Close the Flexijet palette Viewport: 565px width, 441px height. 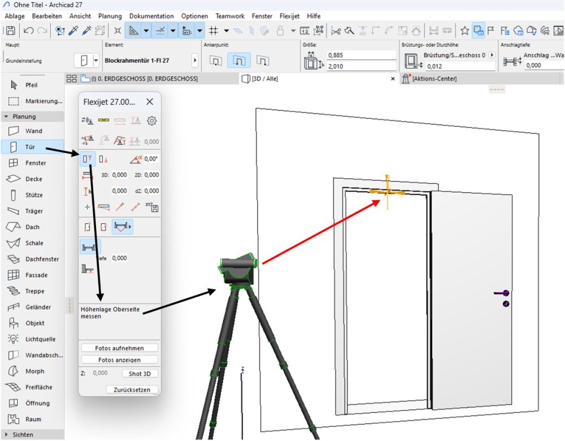tap(150, 102)
